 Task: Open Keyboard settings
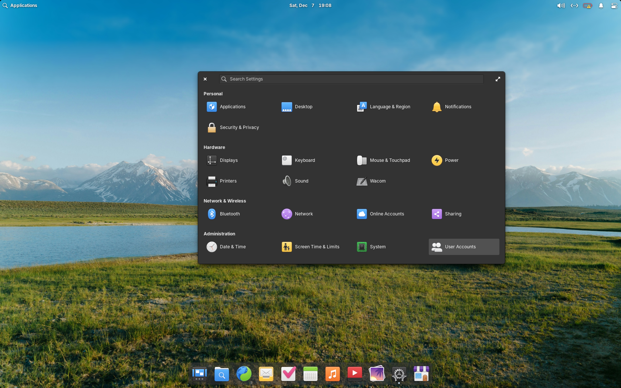[x=314, y=160]
